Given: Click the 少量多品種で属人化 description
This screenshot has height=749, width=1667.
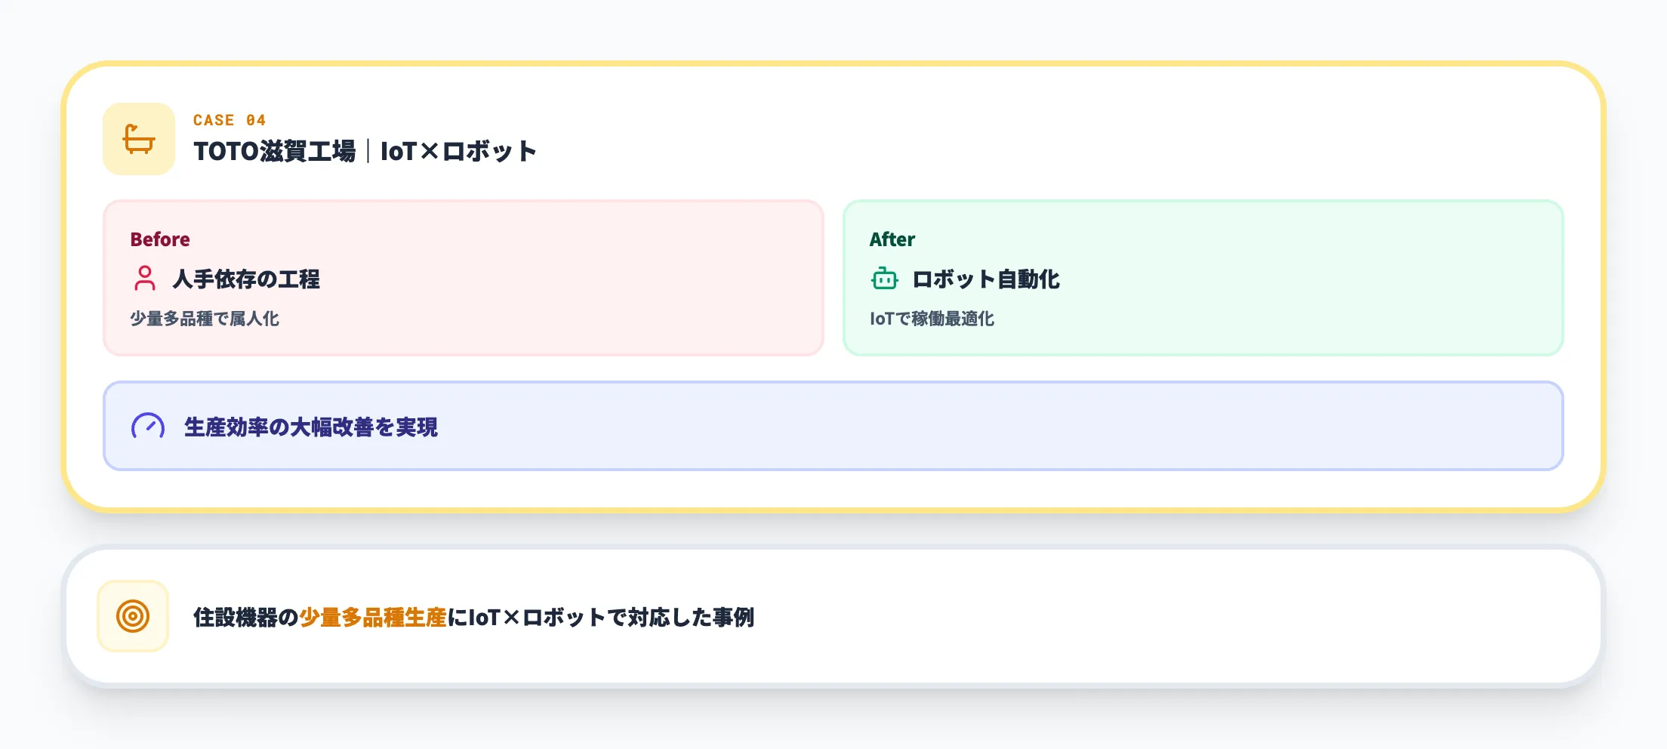Looking at the screenshot, I should click(205, 319).
